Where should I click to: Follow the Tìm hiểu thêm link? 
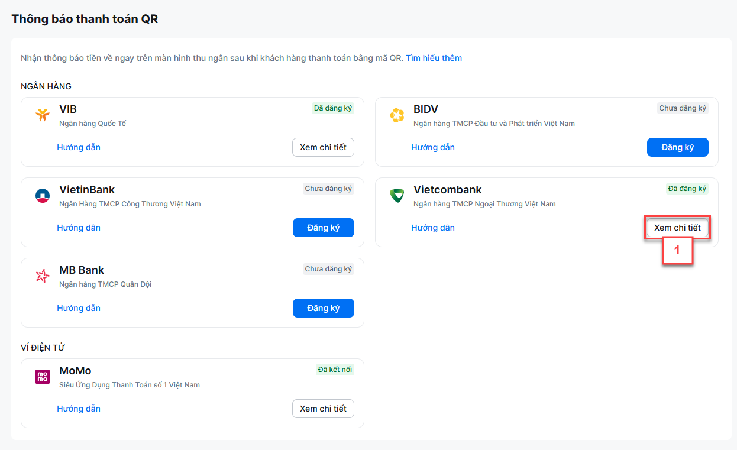434,58
